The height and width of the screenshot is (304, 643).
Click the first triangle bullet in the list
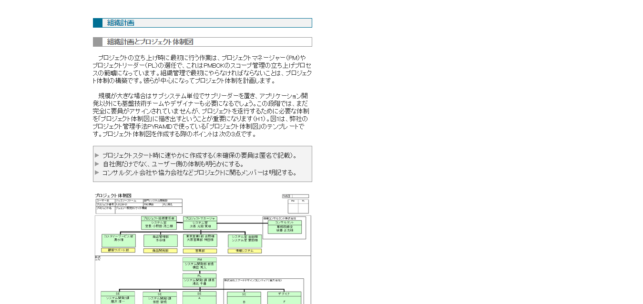coord(97,155)
